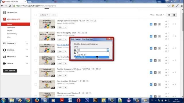The height and width of the screenshot is (103, 184).
Task: Open the View Newest sort dropdown
Action: [x=160, y=15]
